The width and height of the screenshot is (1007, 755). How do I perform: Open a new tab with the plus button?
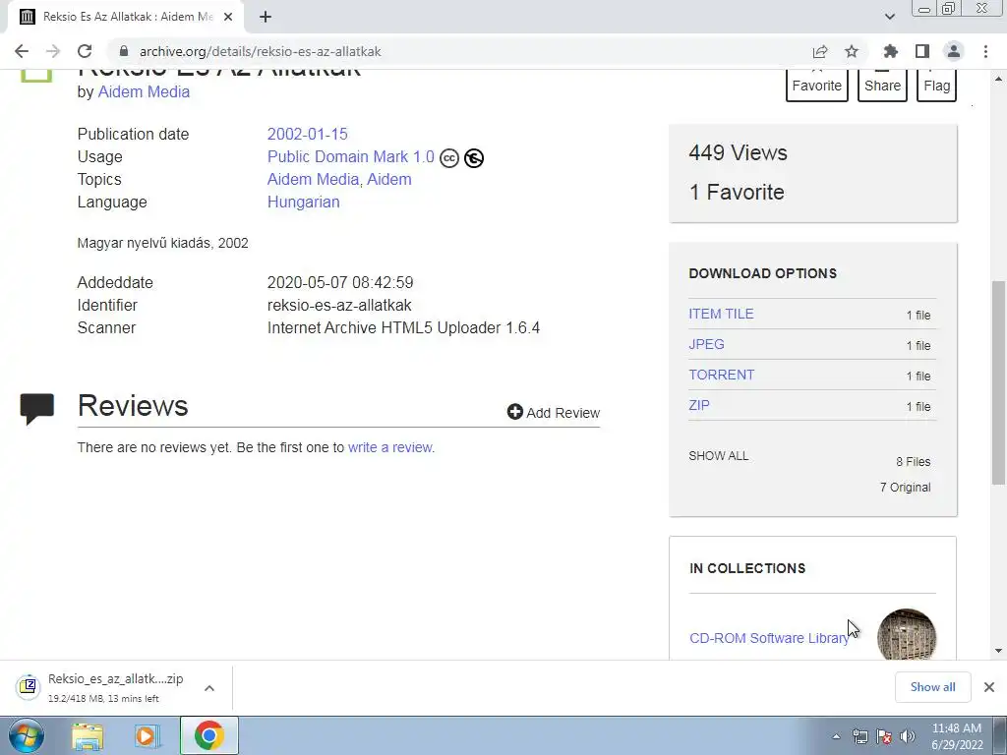266,17
